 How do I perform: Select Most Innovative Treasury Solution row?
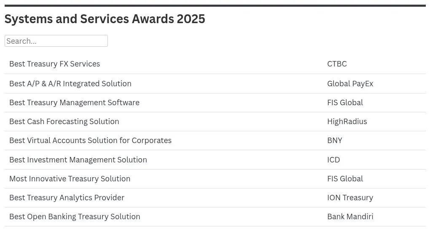coord(70,179)
